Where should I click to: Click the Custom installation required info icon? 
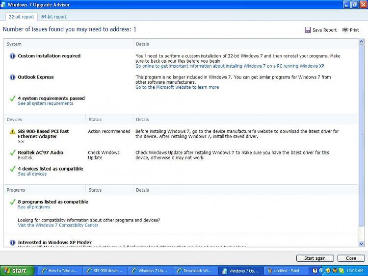12,56
